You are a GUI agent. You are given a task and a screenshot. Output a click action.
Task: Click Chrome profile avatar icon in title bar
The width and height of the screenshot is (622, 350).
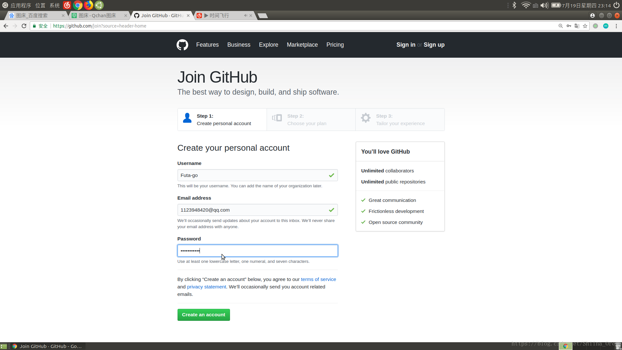(x=593, y=16)
